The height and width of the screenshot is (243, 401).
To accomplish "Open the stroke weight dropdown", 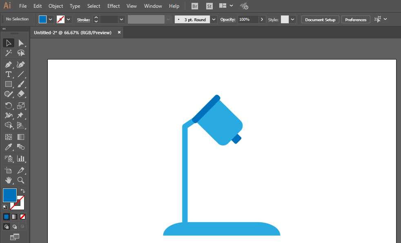I will click(121, 19).
